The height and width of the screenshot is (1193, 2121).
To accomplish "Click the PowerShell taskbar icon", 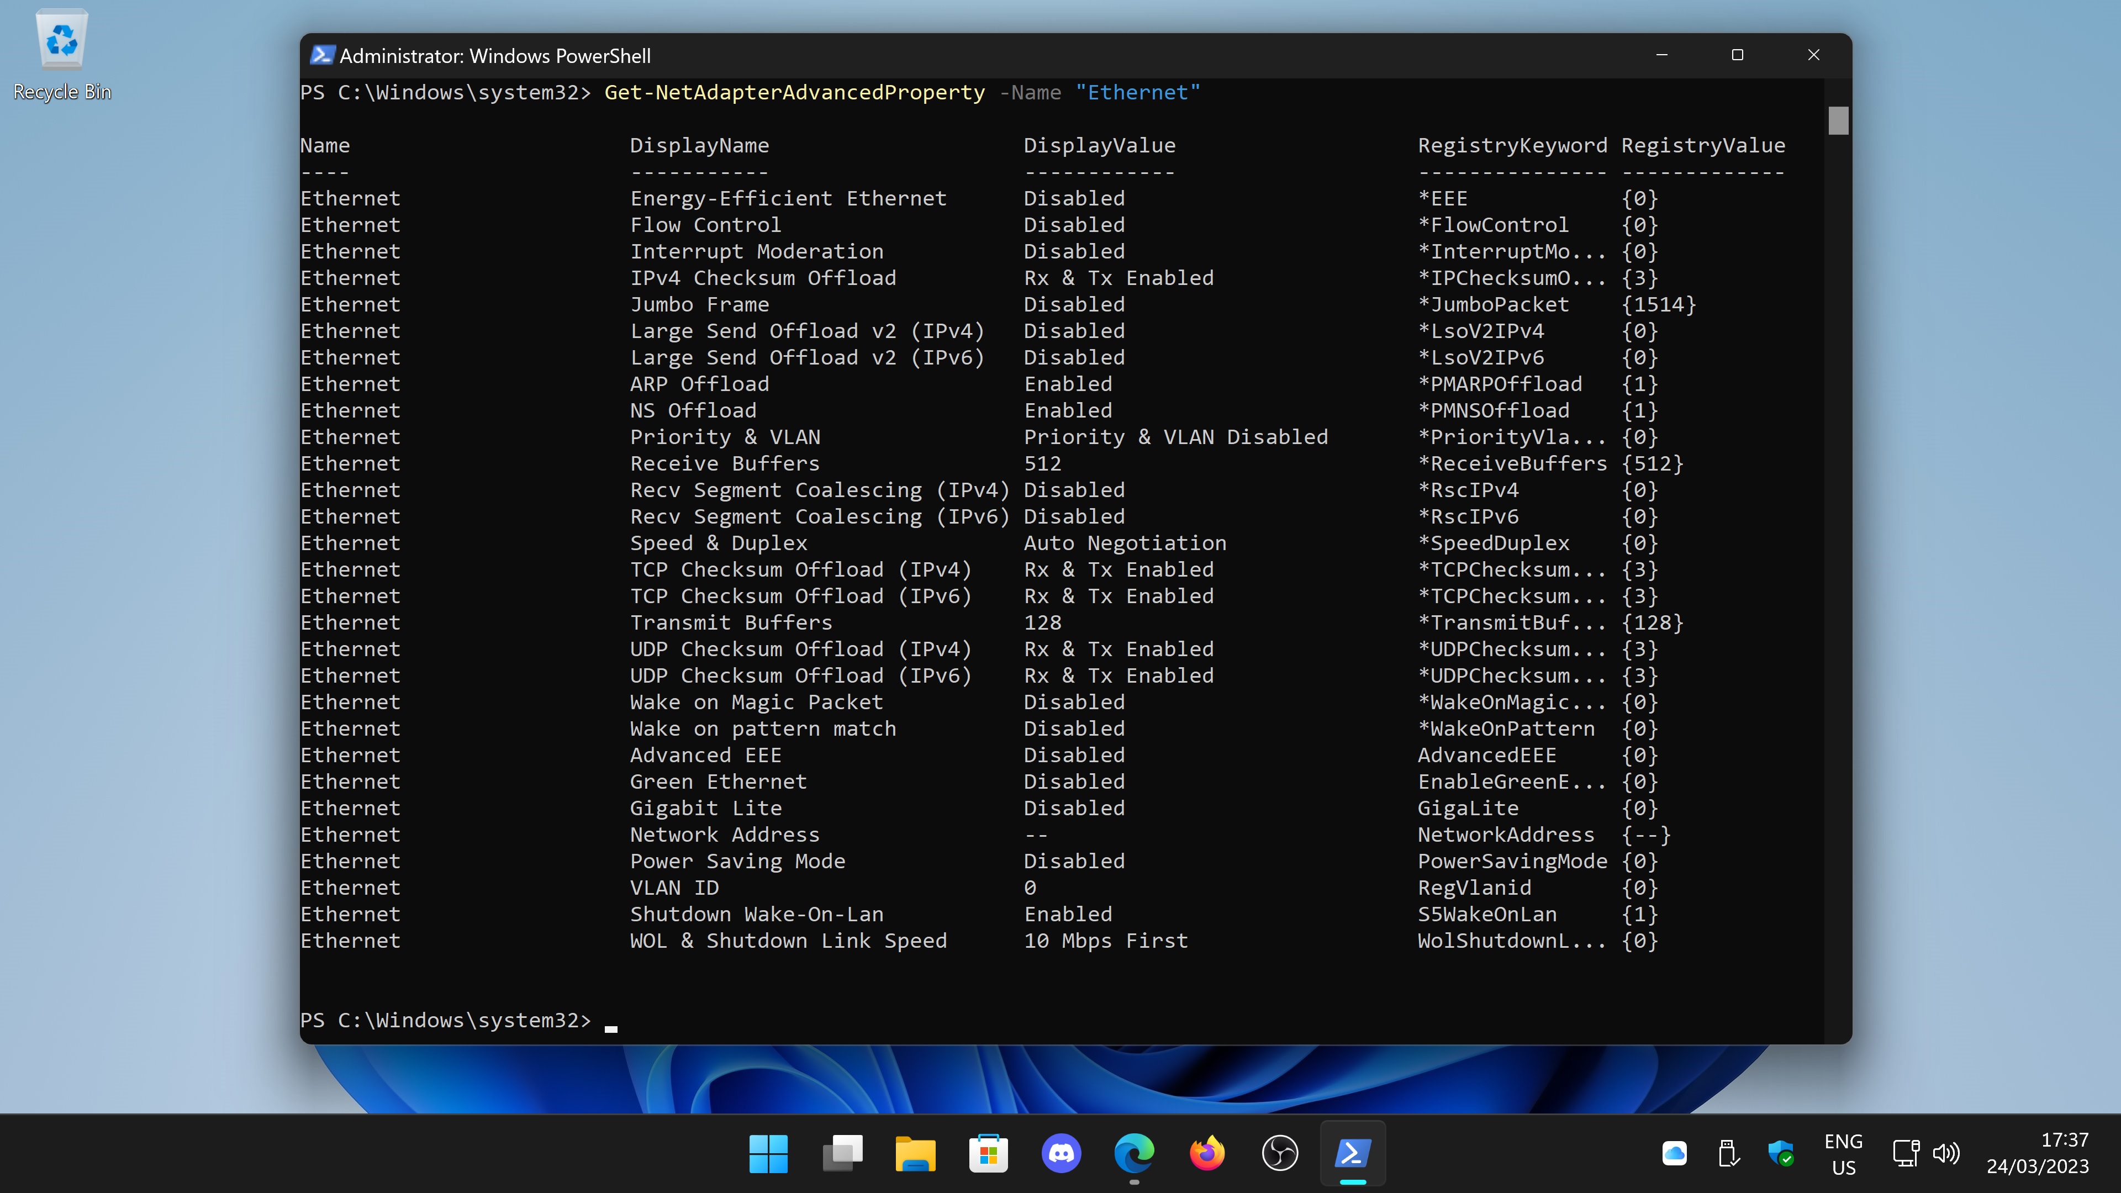I will [1353, 1153].
